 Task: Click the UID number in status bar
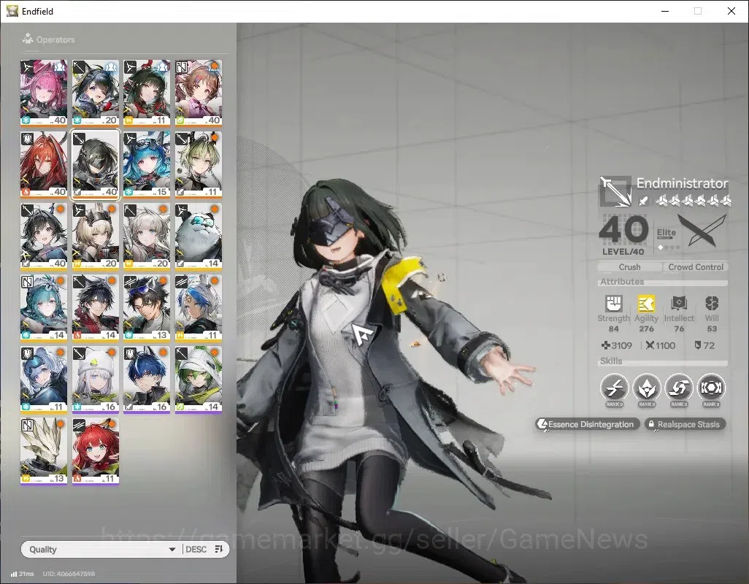69,574
